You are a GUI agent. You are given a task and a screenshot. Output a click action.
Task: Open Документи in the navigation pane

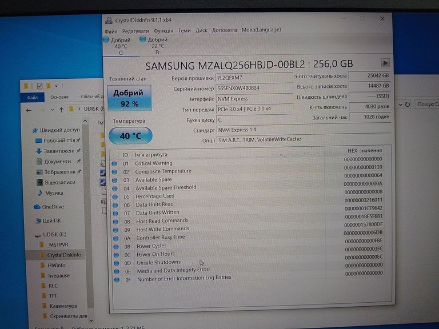pos(58,162)
